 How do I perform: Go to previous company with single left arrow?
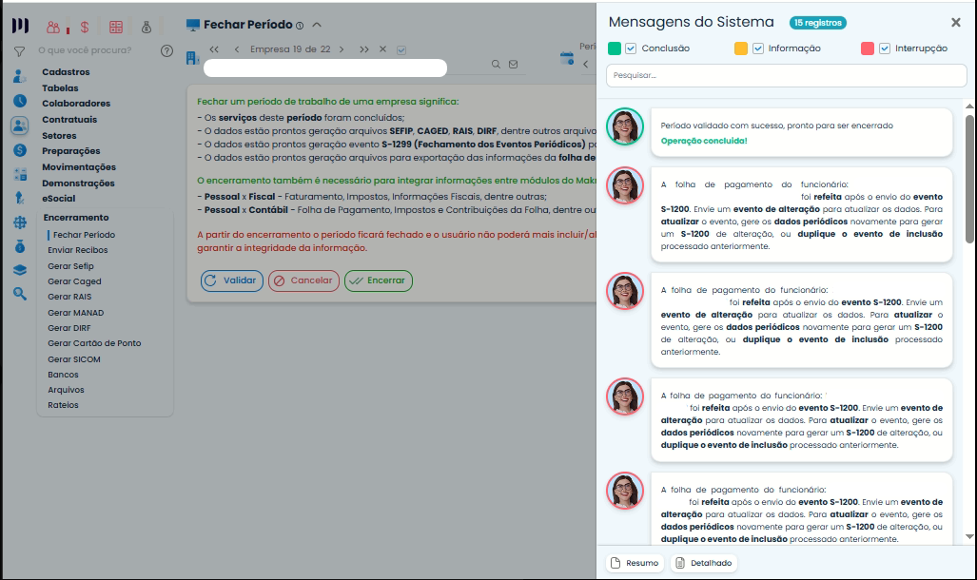[x=237, y=49]
